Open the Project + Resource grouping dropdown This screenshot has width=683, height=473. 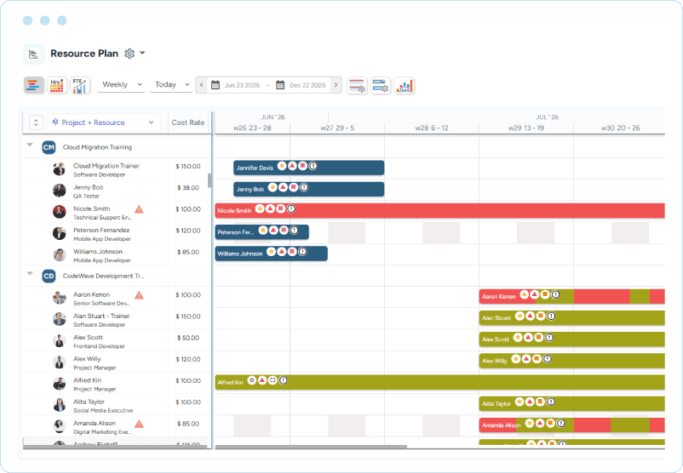(x=103, y=123)
